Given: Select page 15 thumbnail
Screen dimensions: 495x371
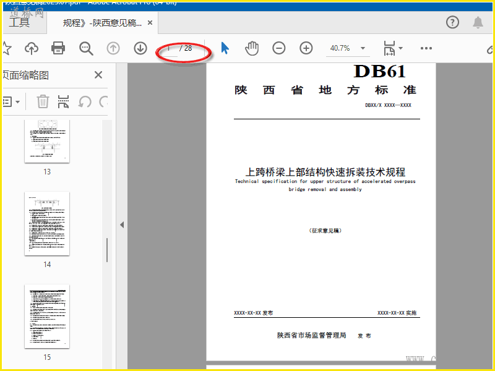Looking at the screenshot, I should point(47,317).
